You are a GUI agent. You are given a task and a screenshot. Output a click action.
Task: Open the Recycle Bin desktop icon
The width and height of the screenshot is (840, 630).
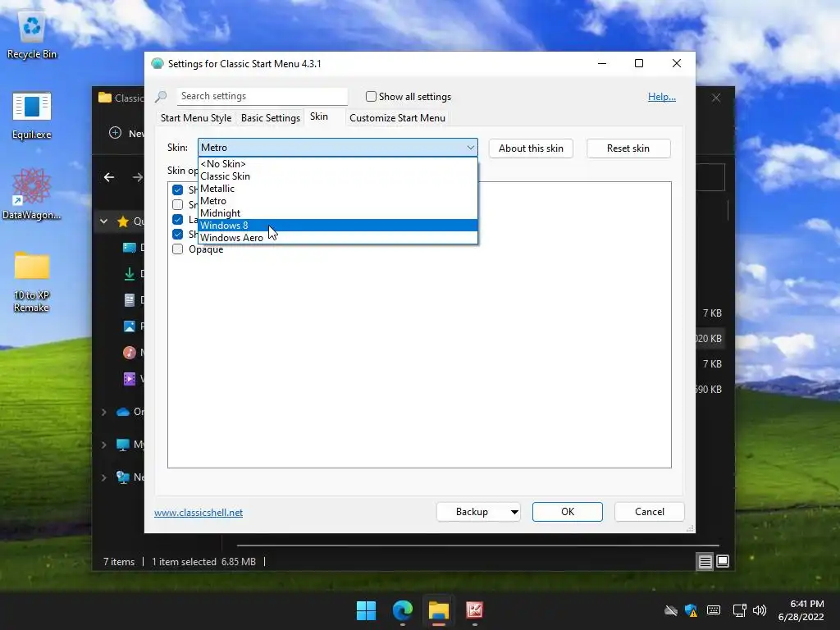tap(32, 34)
